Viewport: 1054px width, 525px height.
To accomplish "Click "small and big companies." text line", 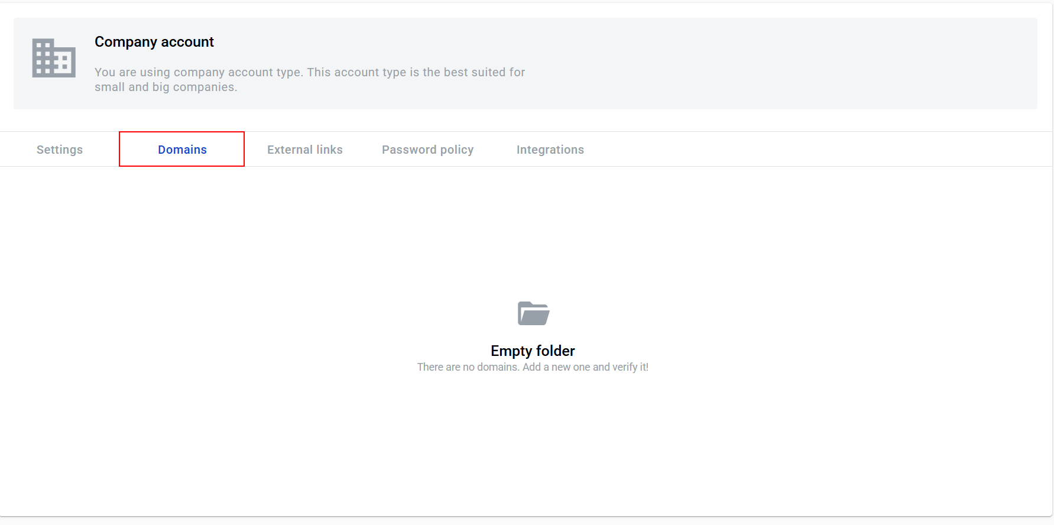I will point(166,87).
